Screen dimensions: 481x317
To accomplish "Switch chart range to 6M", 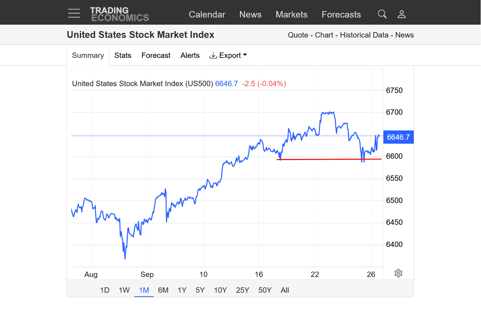I will coord(163,290).
